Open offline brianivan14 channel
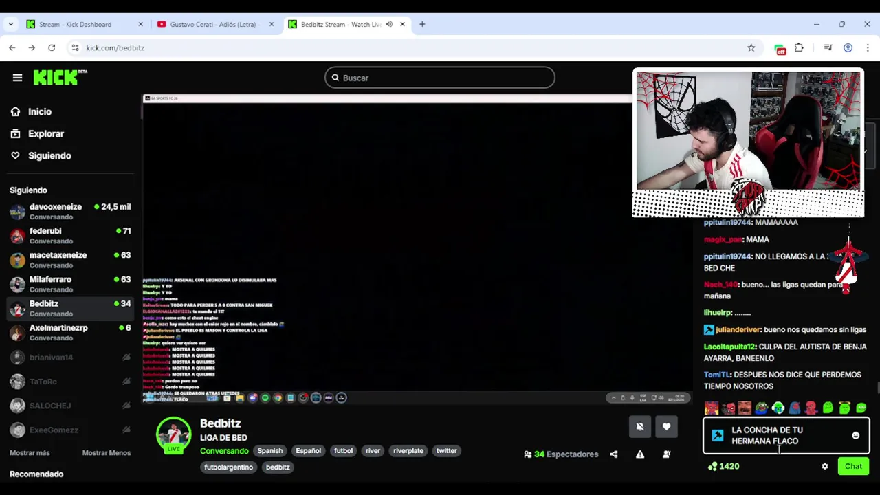The width and height of the screenshot is (880, 495). tap(69, 357)
